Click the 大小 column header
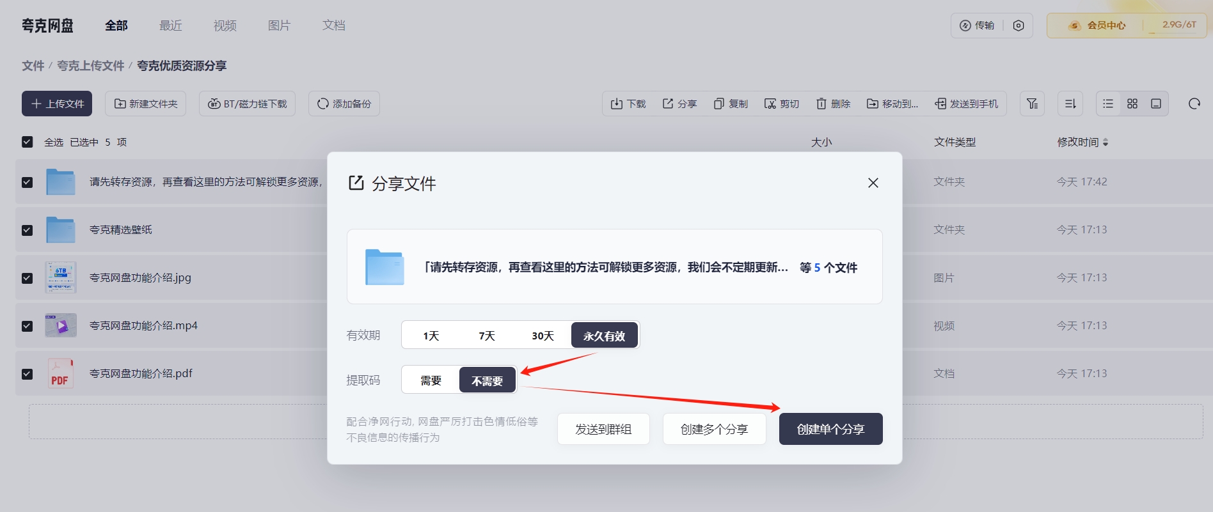The image size is (1213, 512). coord(821,142)
